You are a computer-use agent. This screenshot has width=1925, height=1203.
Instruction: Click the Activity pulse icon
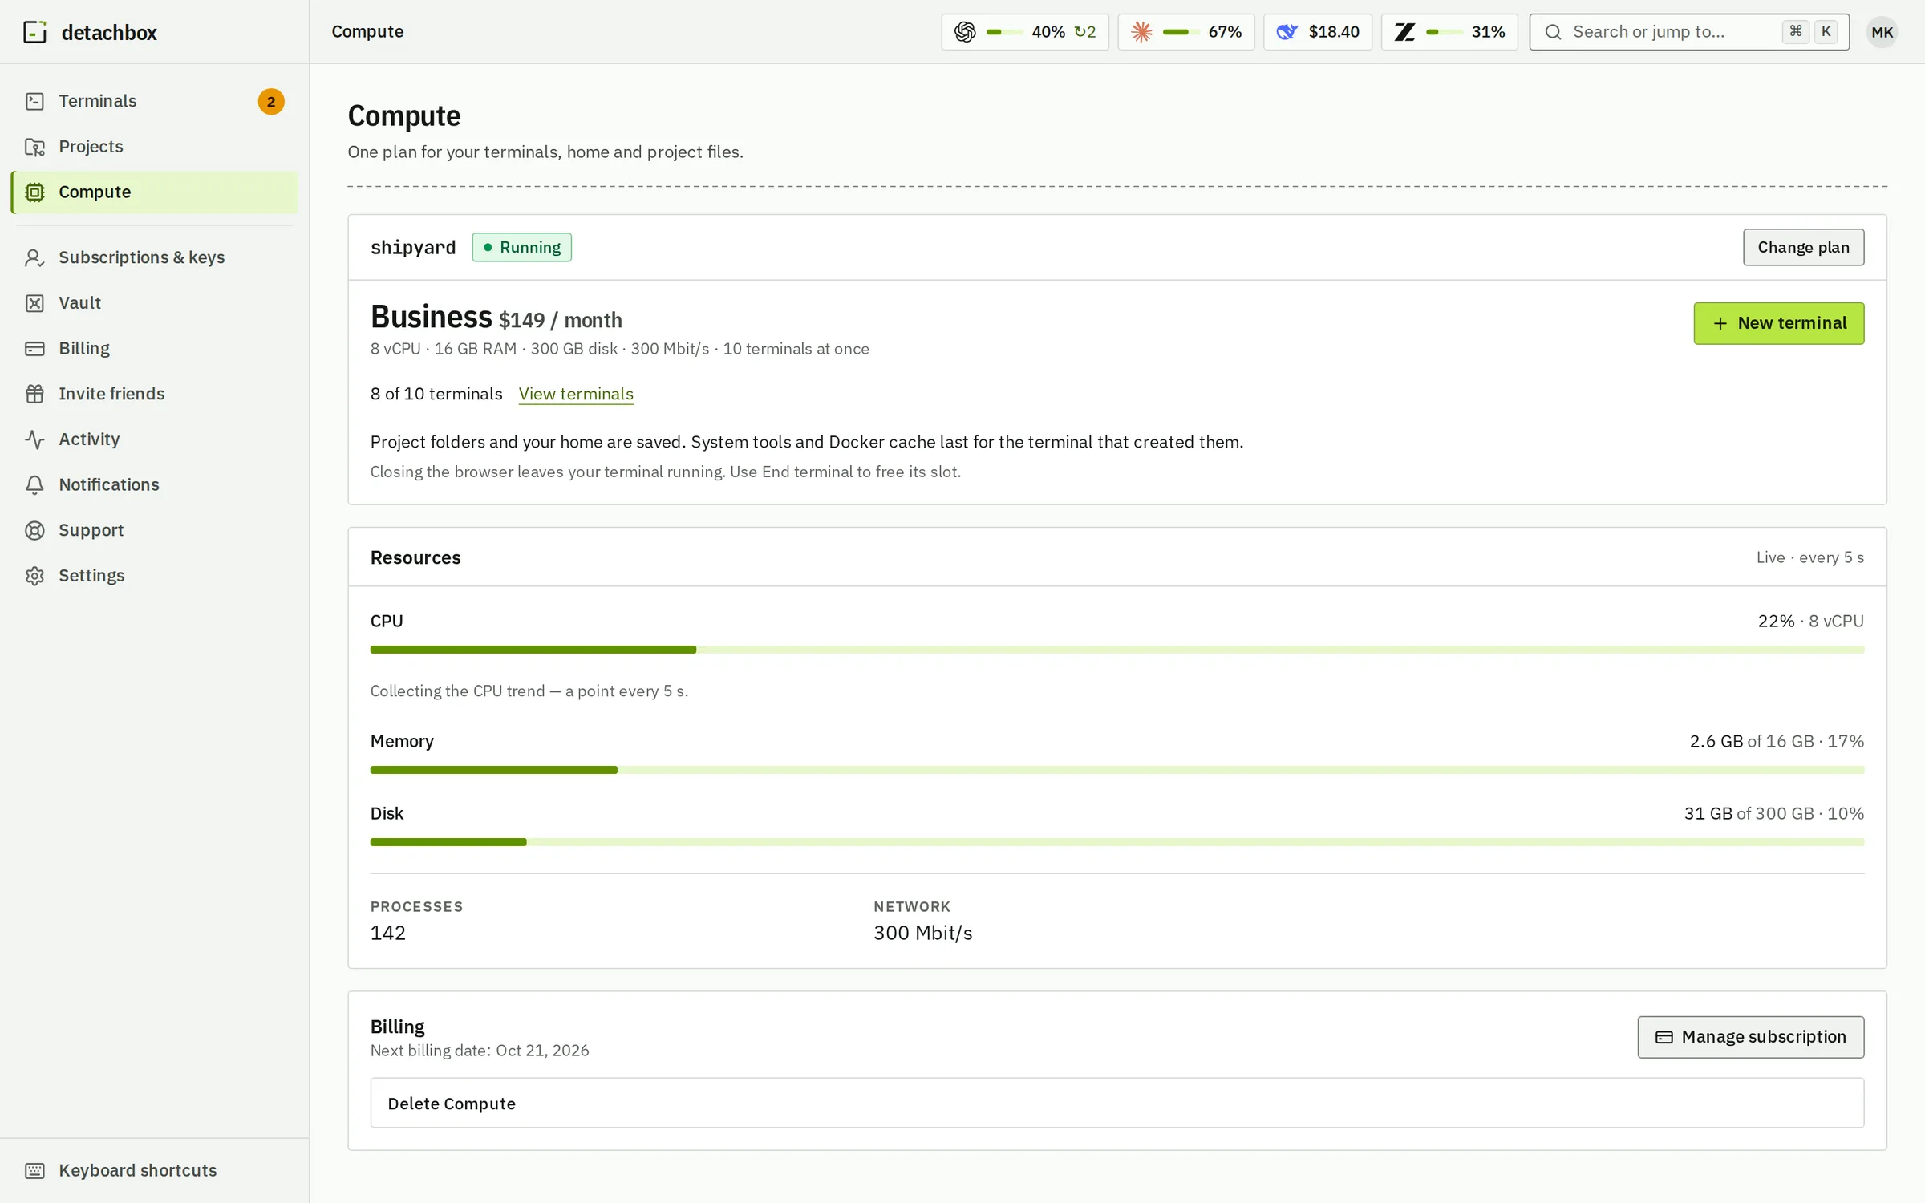click(34, 439)
